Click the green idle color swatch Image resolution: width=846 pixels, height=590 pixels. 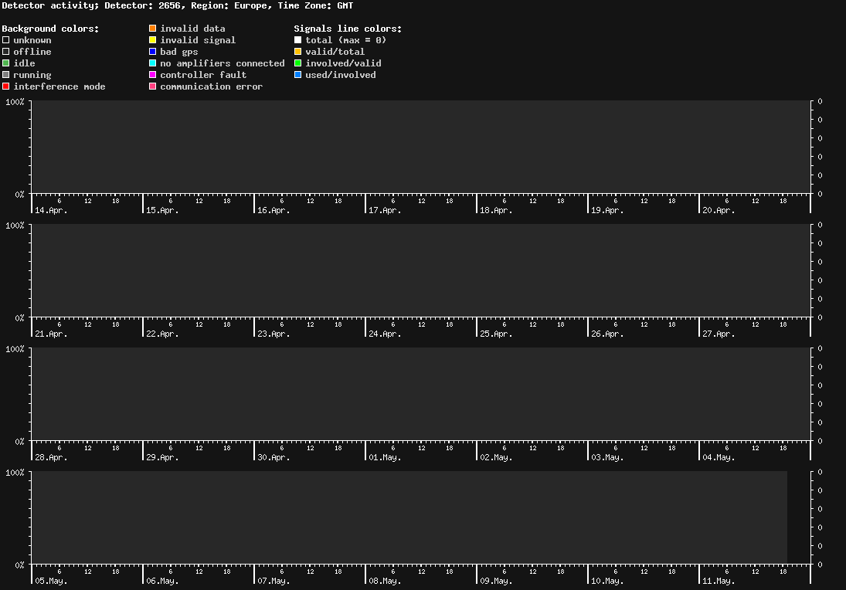[6, 63]
